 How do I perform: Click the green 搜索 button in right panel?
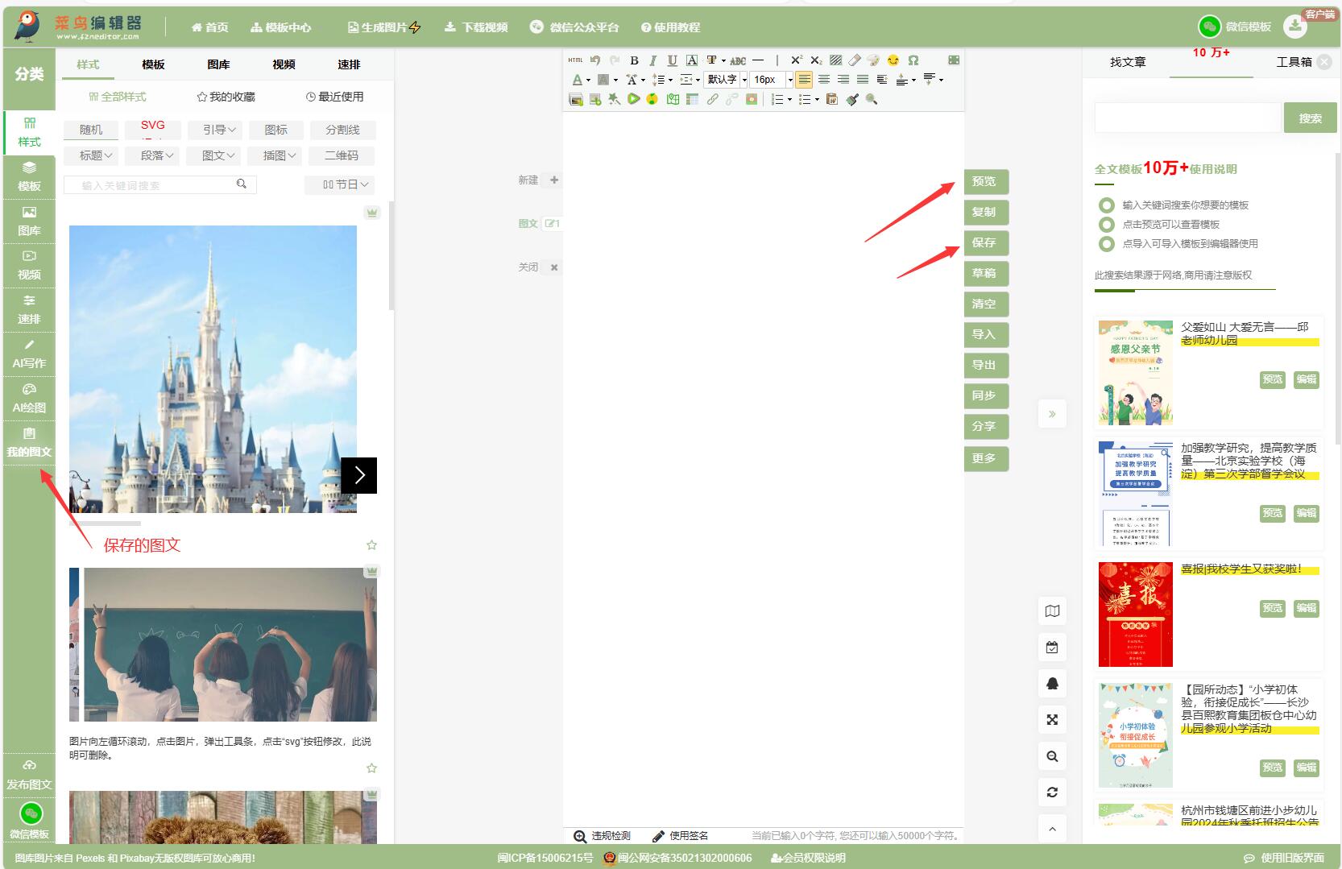click(x=1310, y=118)
